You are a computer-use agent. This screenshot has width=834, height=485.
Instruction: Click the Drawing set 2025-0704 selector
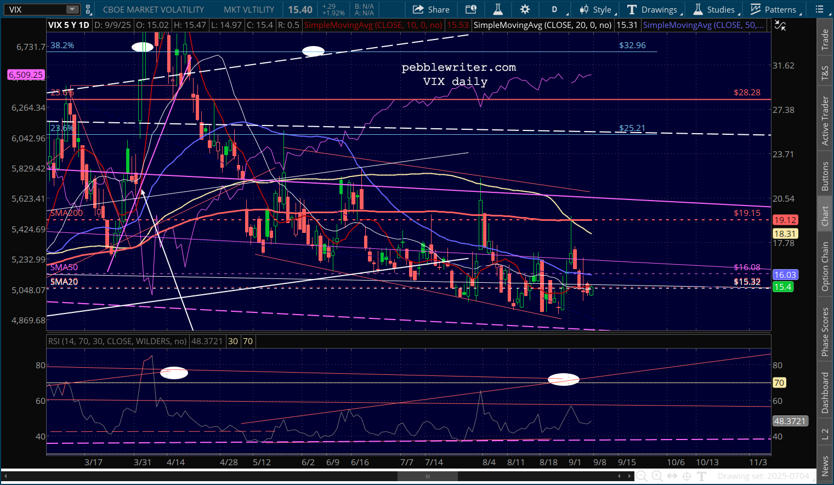(x=763, y=476)
